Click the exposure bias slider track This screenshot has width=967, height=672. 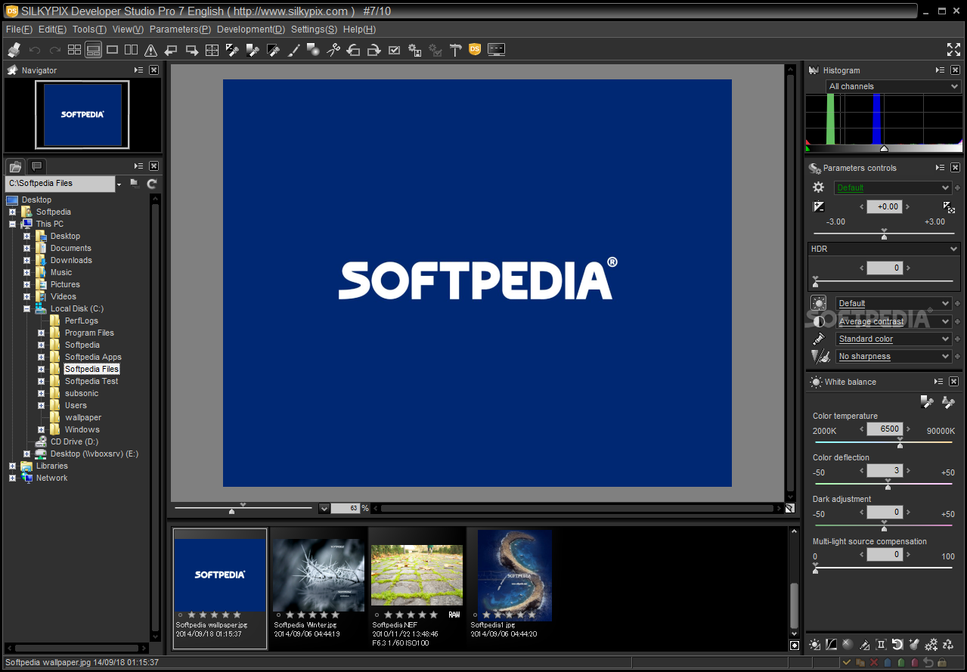coord(883,234)
